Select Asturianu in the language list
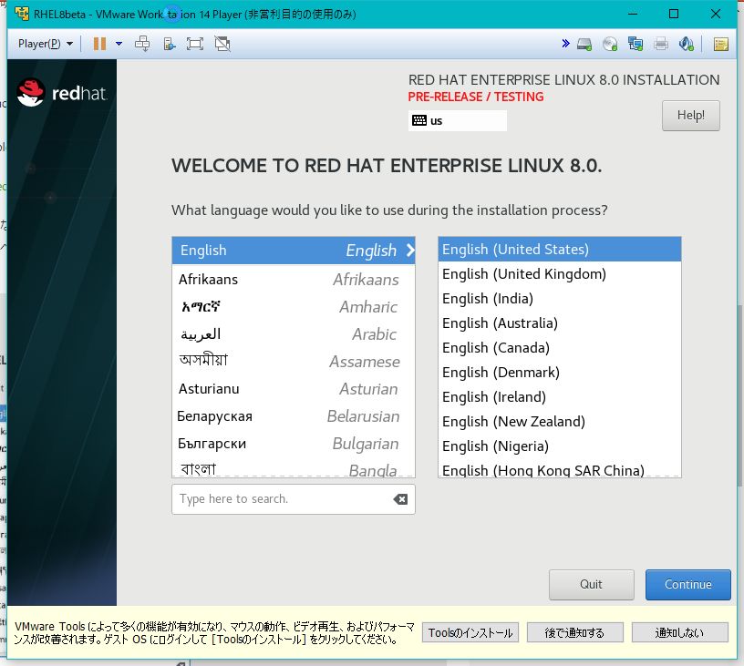The width and height of the screenshot is (744, 666). (294, 389)
